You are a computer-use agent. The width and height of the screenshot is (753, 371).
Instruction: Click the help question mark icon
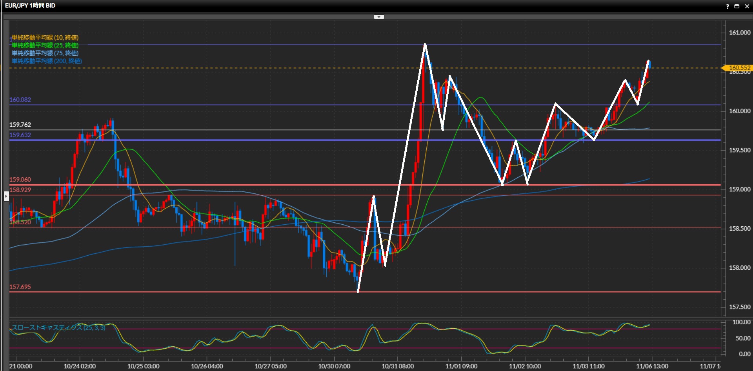(728, 6)
